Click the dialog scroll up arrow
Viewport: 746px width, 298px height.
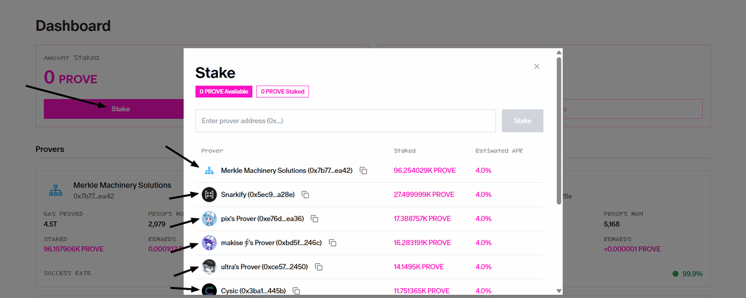tap(559, 52)
